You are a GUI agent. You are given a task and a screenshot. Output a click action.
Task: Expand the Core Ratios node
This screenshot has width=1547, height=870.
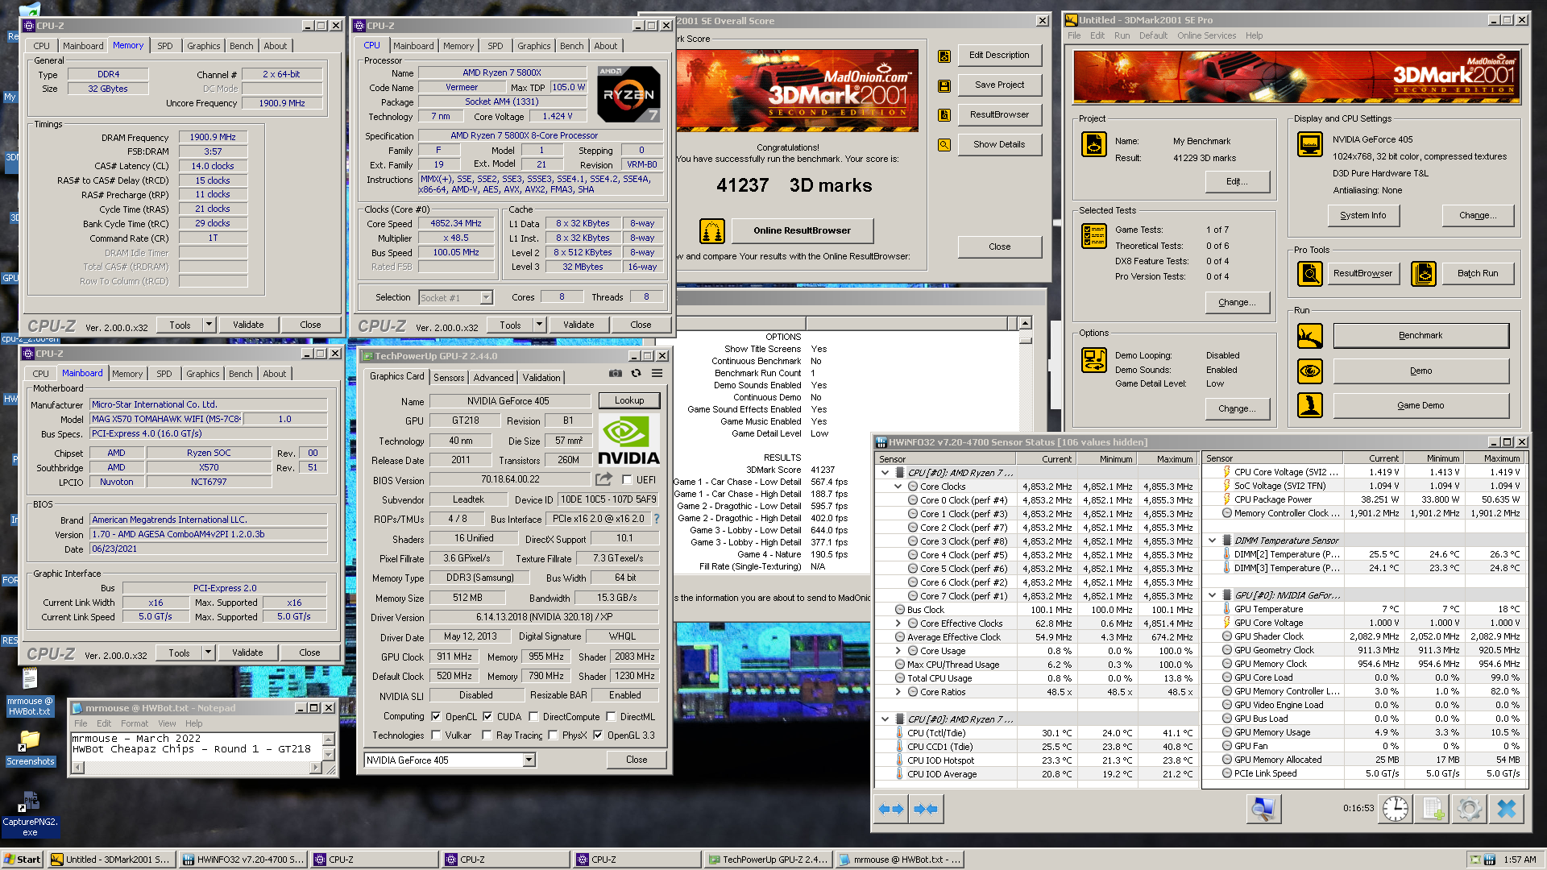click(x=898, y=692)
